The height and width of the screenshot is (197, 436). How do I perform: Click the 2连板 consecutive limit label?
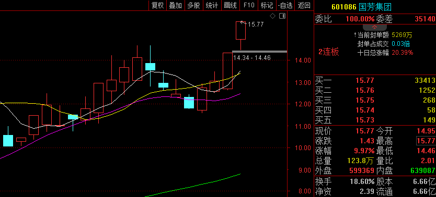(x=329, y=52)
